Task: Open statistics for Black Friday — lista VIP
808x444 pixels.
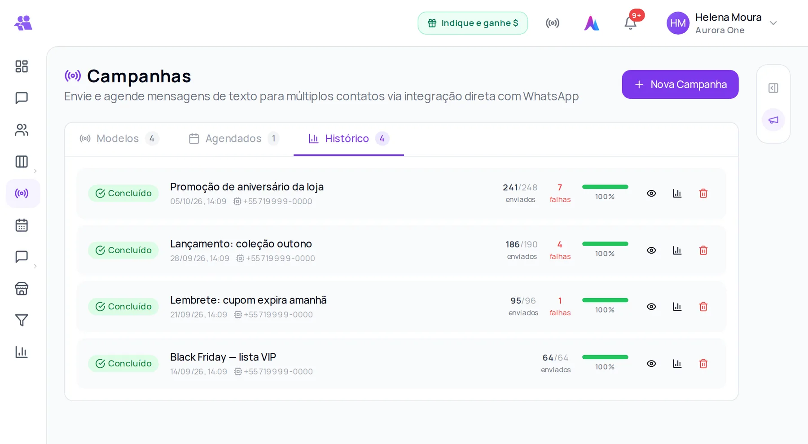Action: pyautogui.click(x=677, y=364)
